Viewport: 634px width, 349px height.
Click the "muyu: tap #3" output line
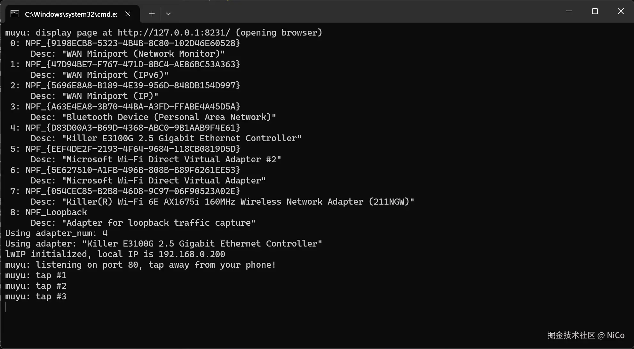pos(36,296)
